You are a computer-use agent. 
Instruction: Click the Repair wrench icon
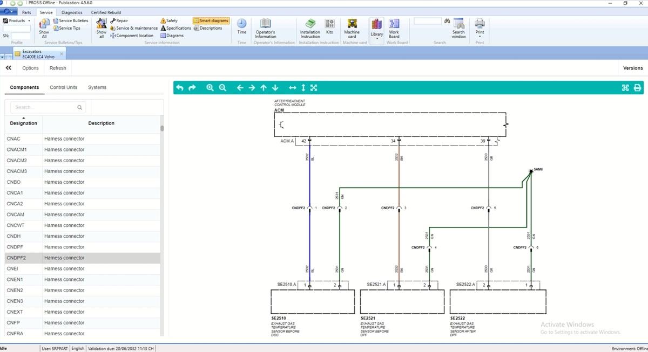coord(113,20)
